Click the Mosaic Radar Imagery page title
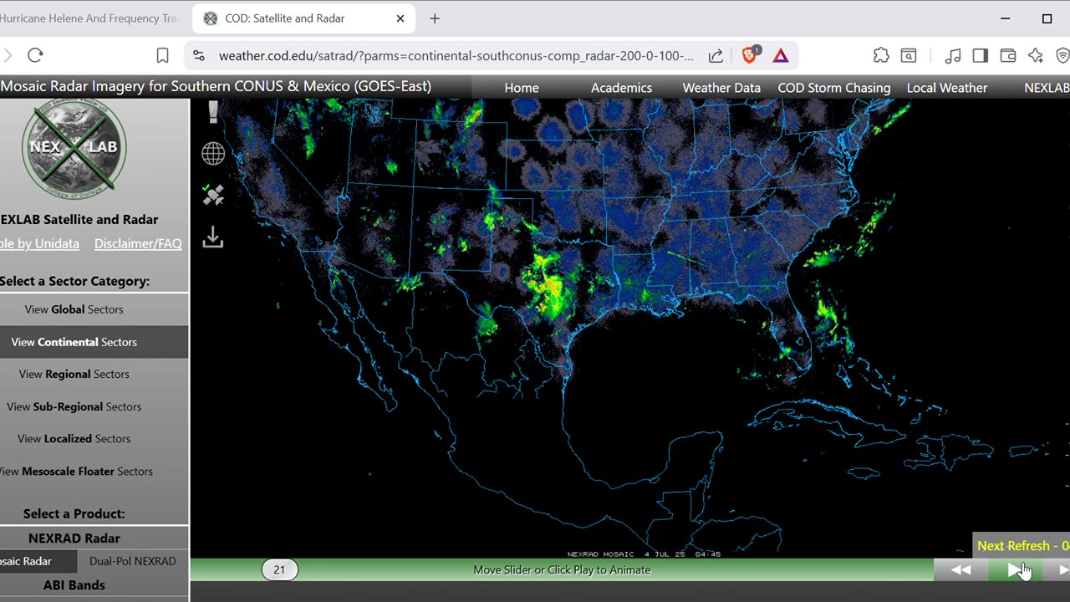This screenshot has height=602, width=1070. pos(216,86)
